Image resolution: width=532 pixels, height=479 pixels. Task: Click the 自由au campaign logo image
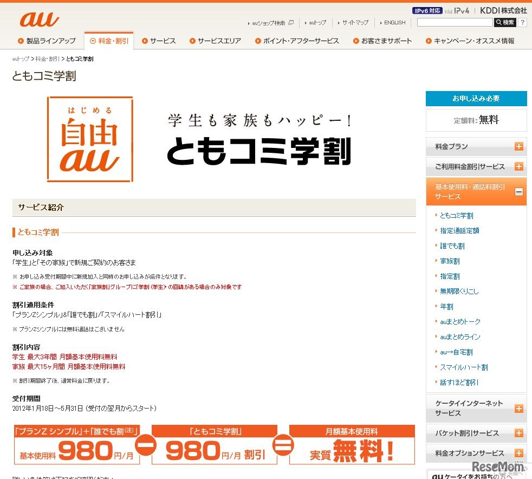point(89,139)
